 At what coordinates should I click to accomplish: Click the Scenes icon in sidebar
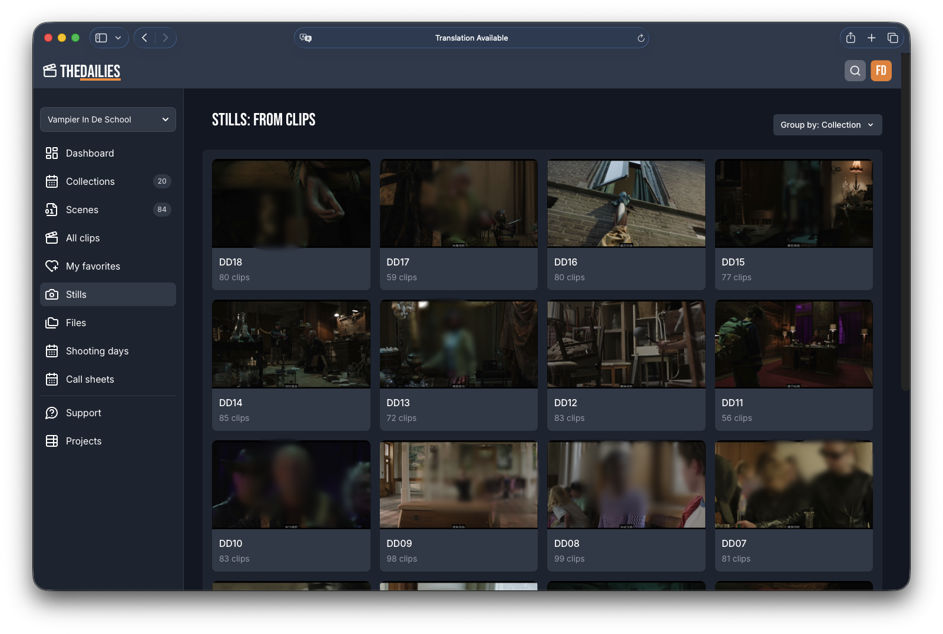click(x=52, y=210)
